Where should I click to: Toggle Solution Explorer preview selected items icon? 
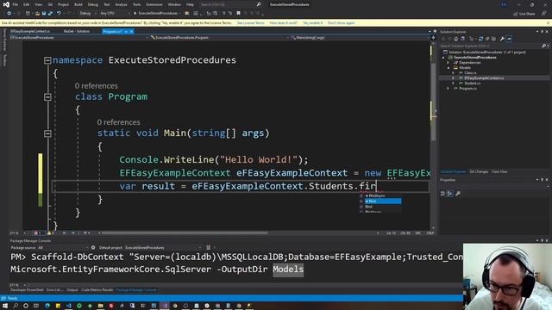coord(509,39)
